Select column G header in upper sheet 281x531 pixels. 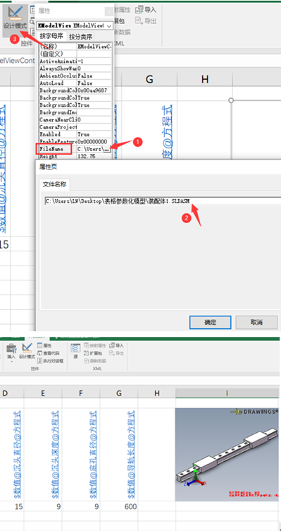point(149,79)
